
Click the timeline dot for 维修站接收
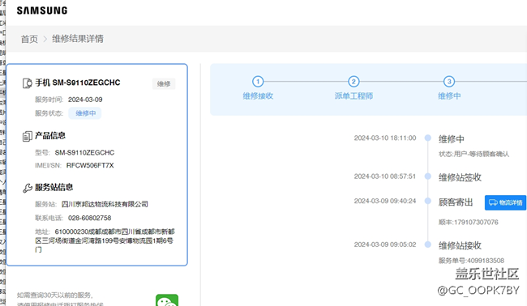coord(428,244)
